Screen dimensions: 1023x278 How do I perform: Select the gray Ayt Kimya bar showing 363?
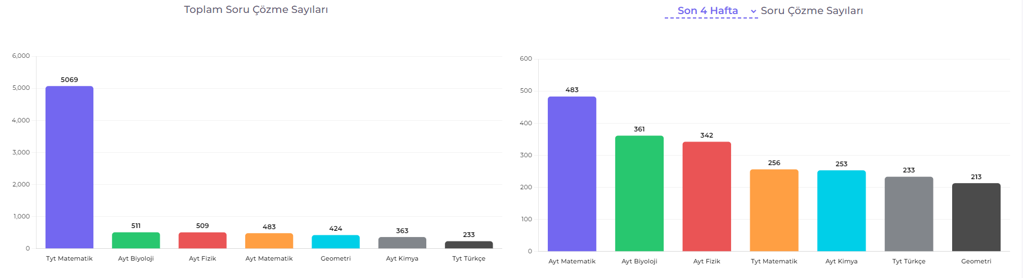tap(402, 243)
